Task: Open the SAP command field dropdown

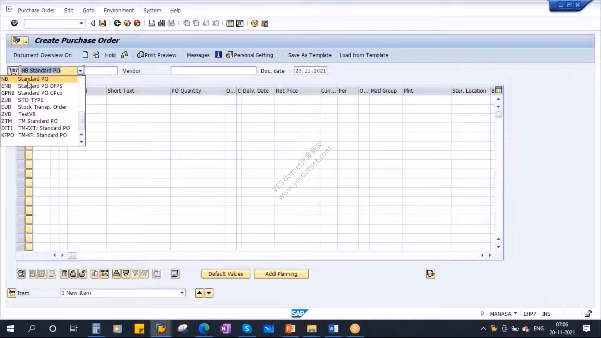Action: point(81,23)
